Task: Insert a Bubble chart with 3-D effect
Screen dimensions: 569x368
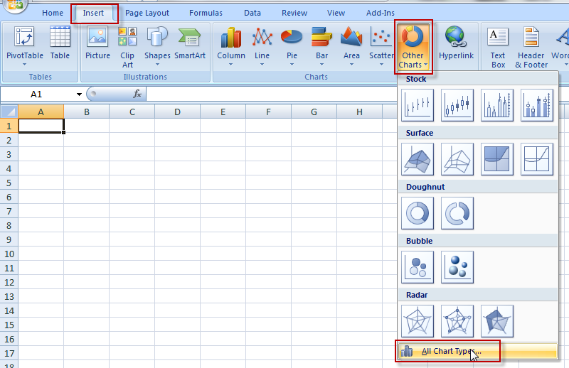Action: [x=457, y=267]
